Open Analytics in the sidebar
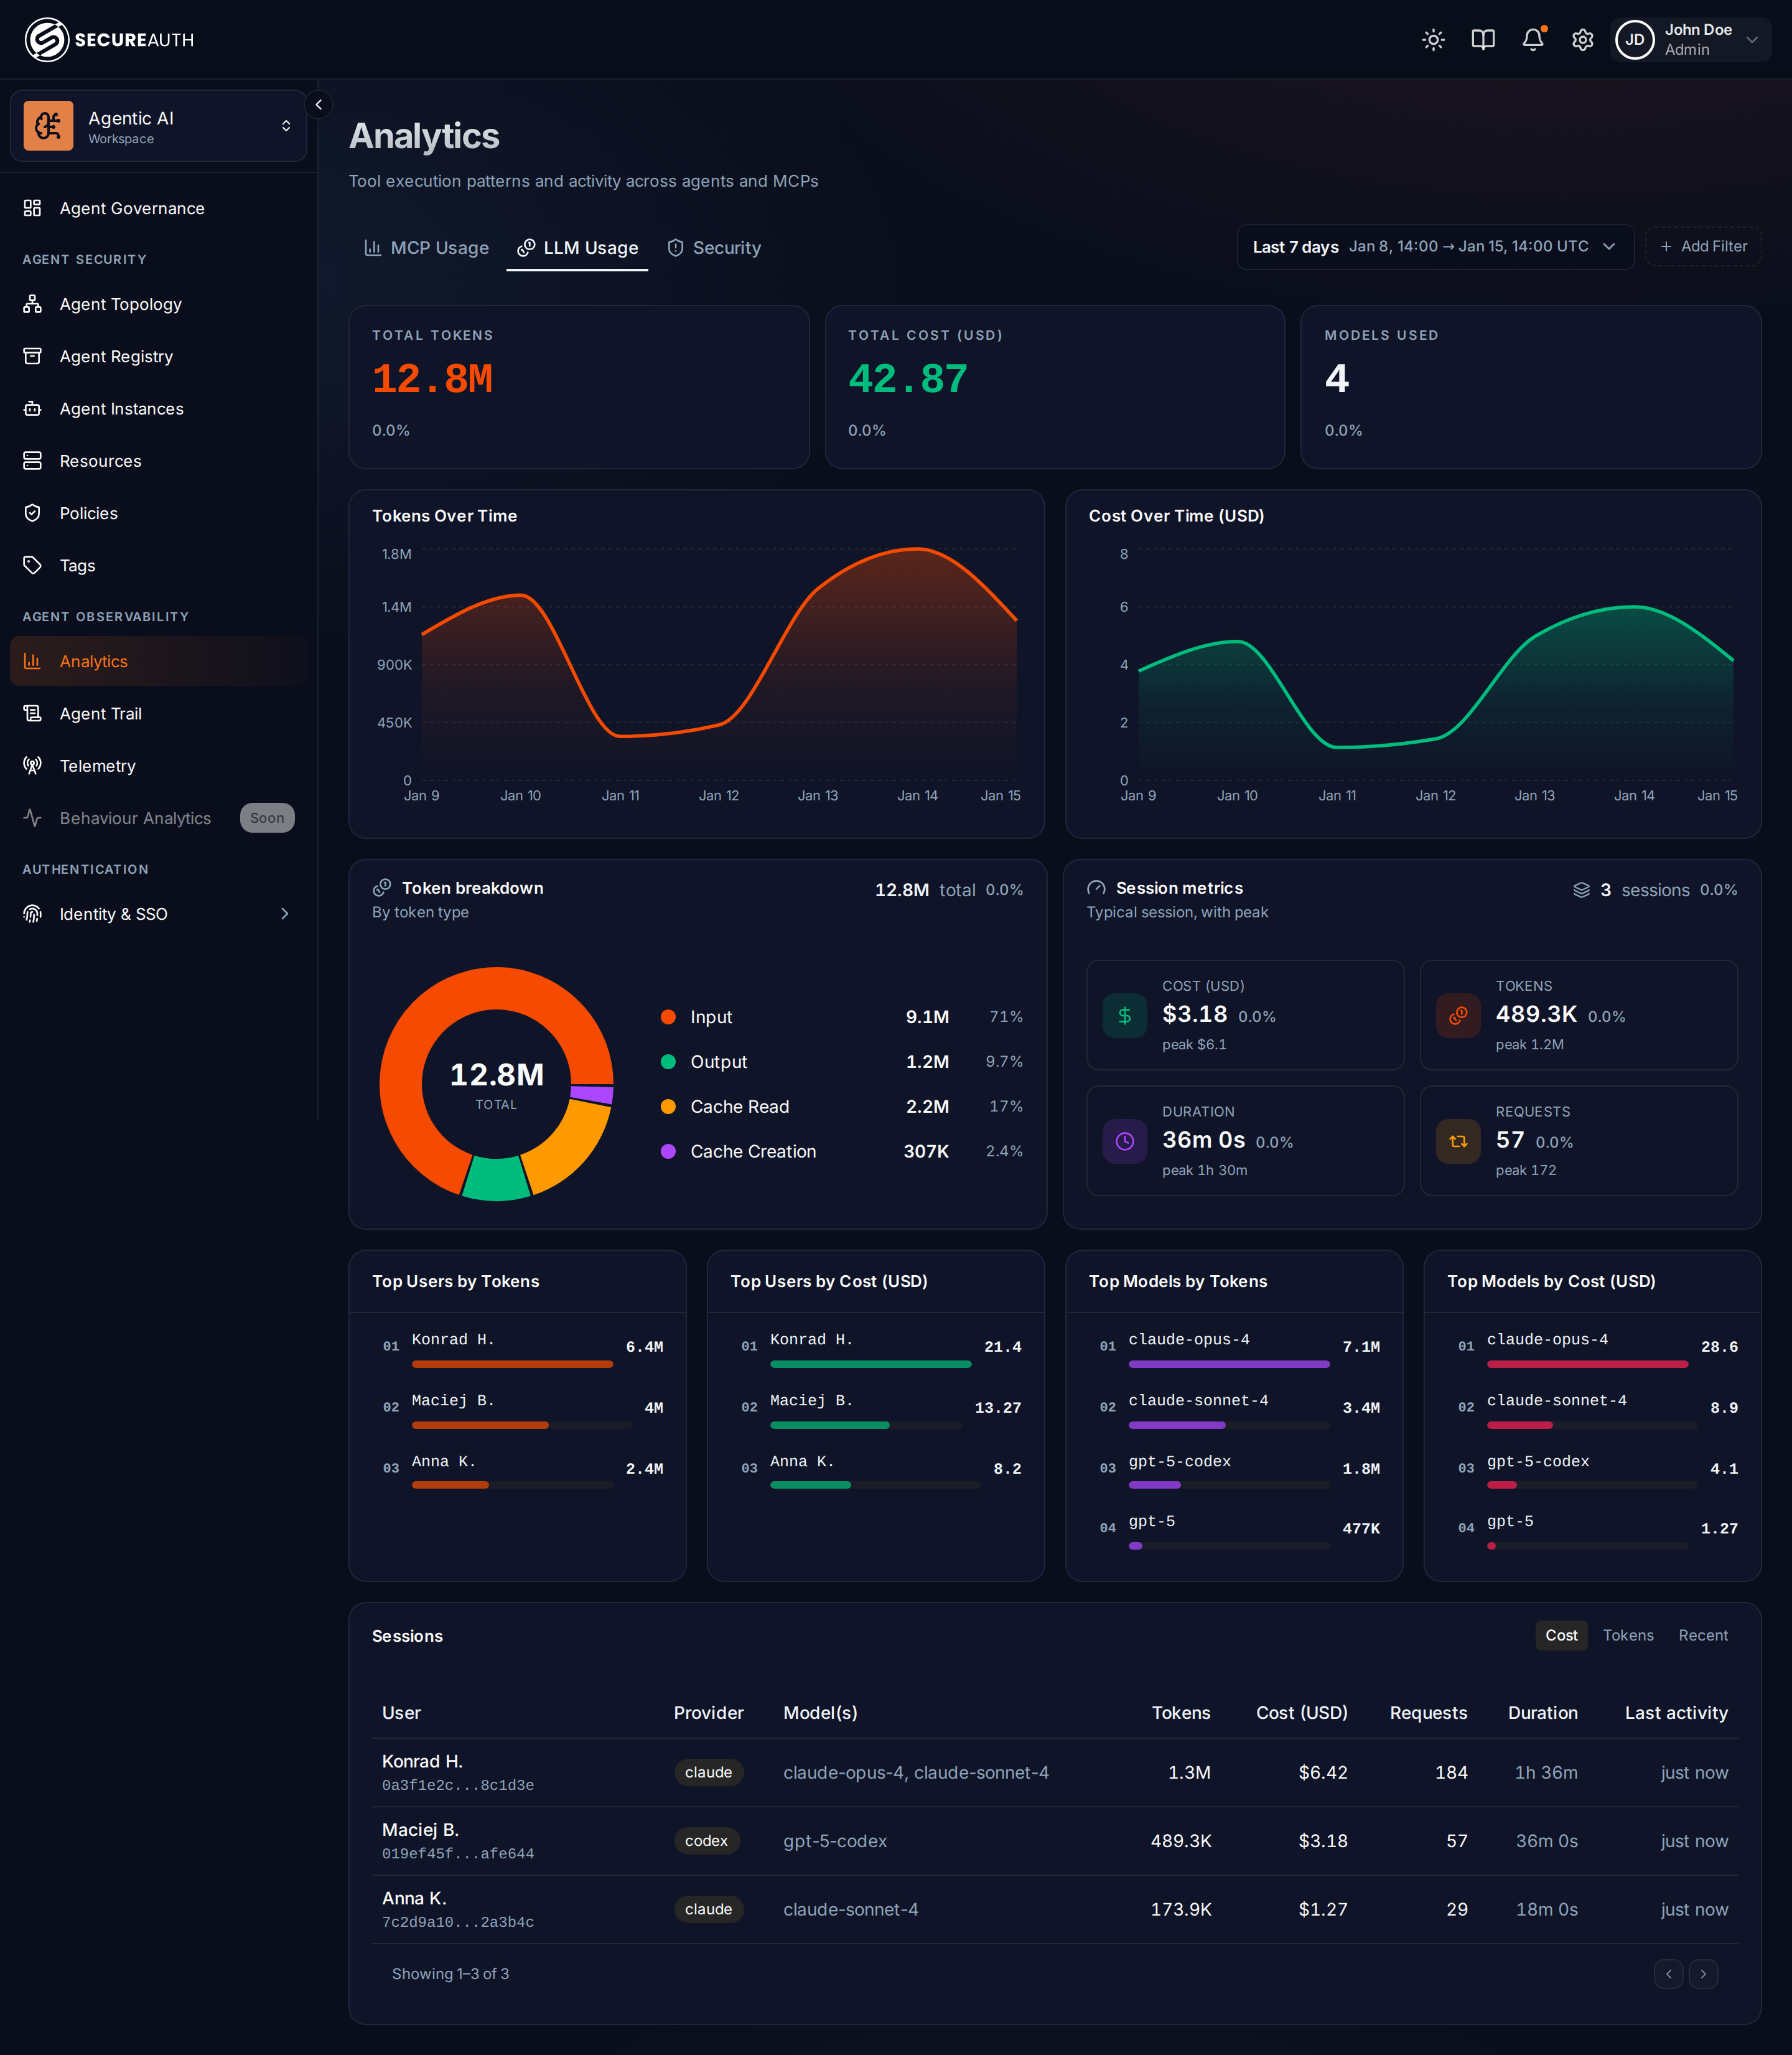The height and width of the screenshot is (2055, 1792). pos(158,661)
